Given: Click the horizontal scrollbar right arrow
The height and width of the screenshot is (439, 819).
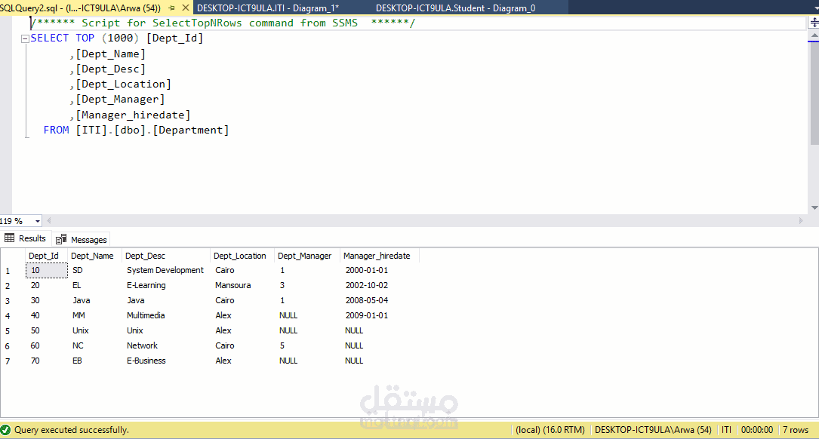Looking at the screenshot, I should click(801, 221).
